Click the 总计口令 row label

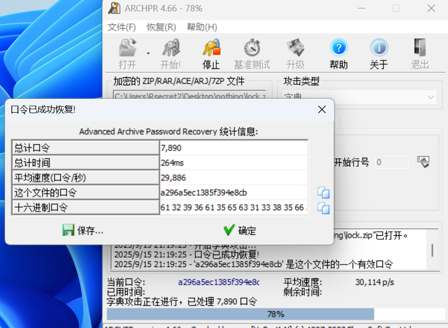coord(86,148)
